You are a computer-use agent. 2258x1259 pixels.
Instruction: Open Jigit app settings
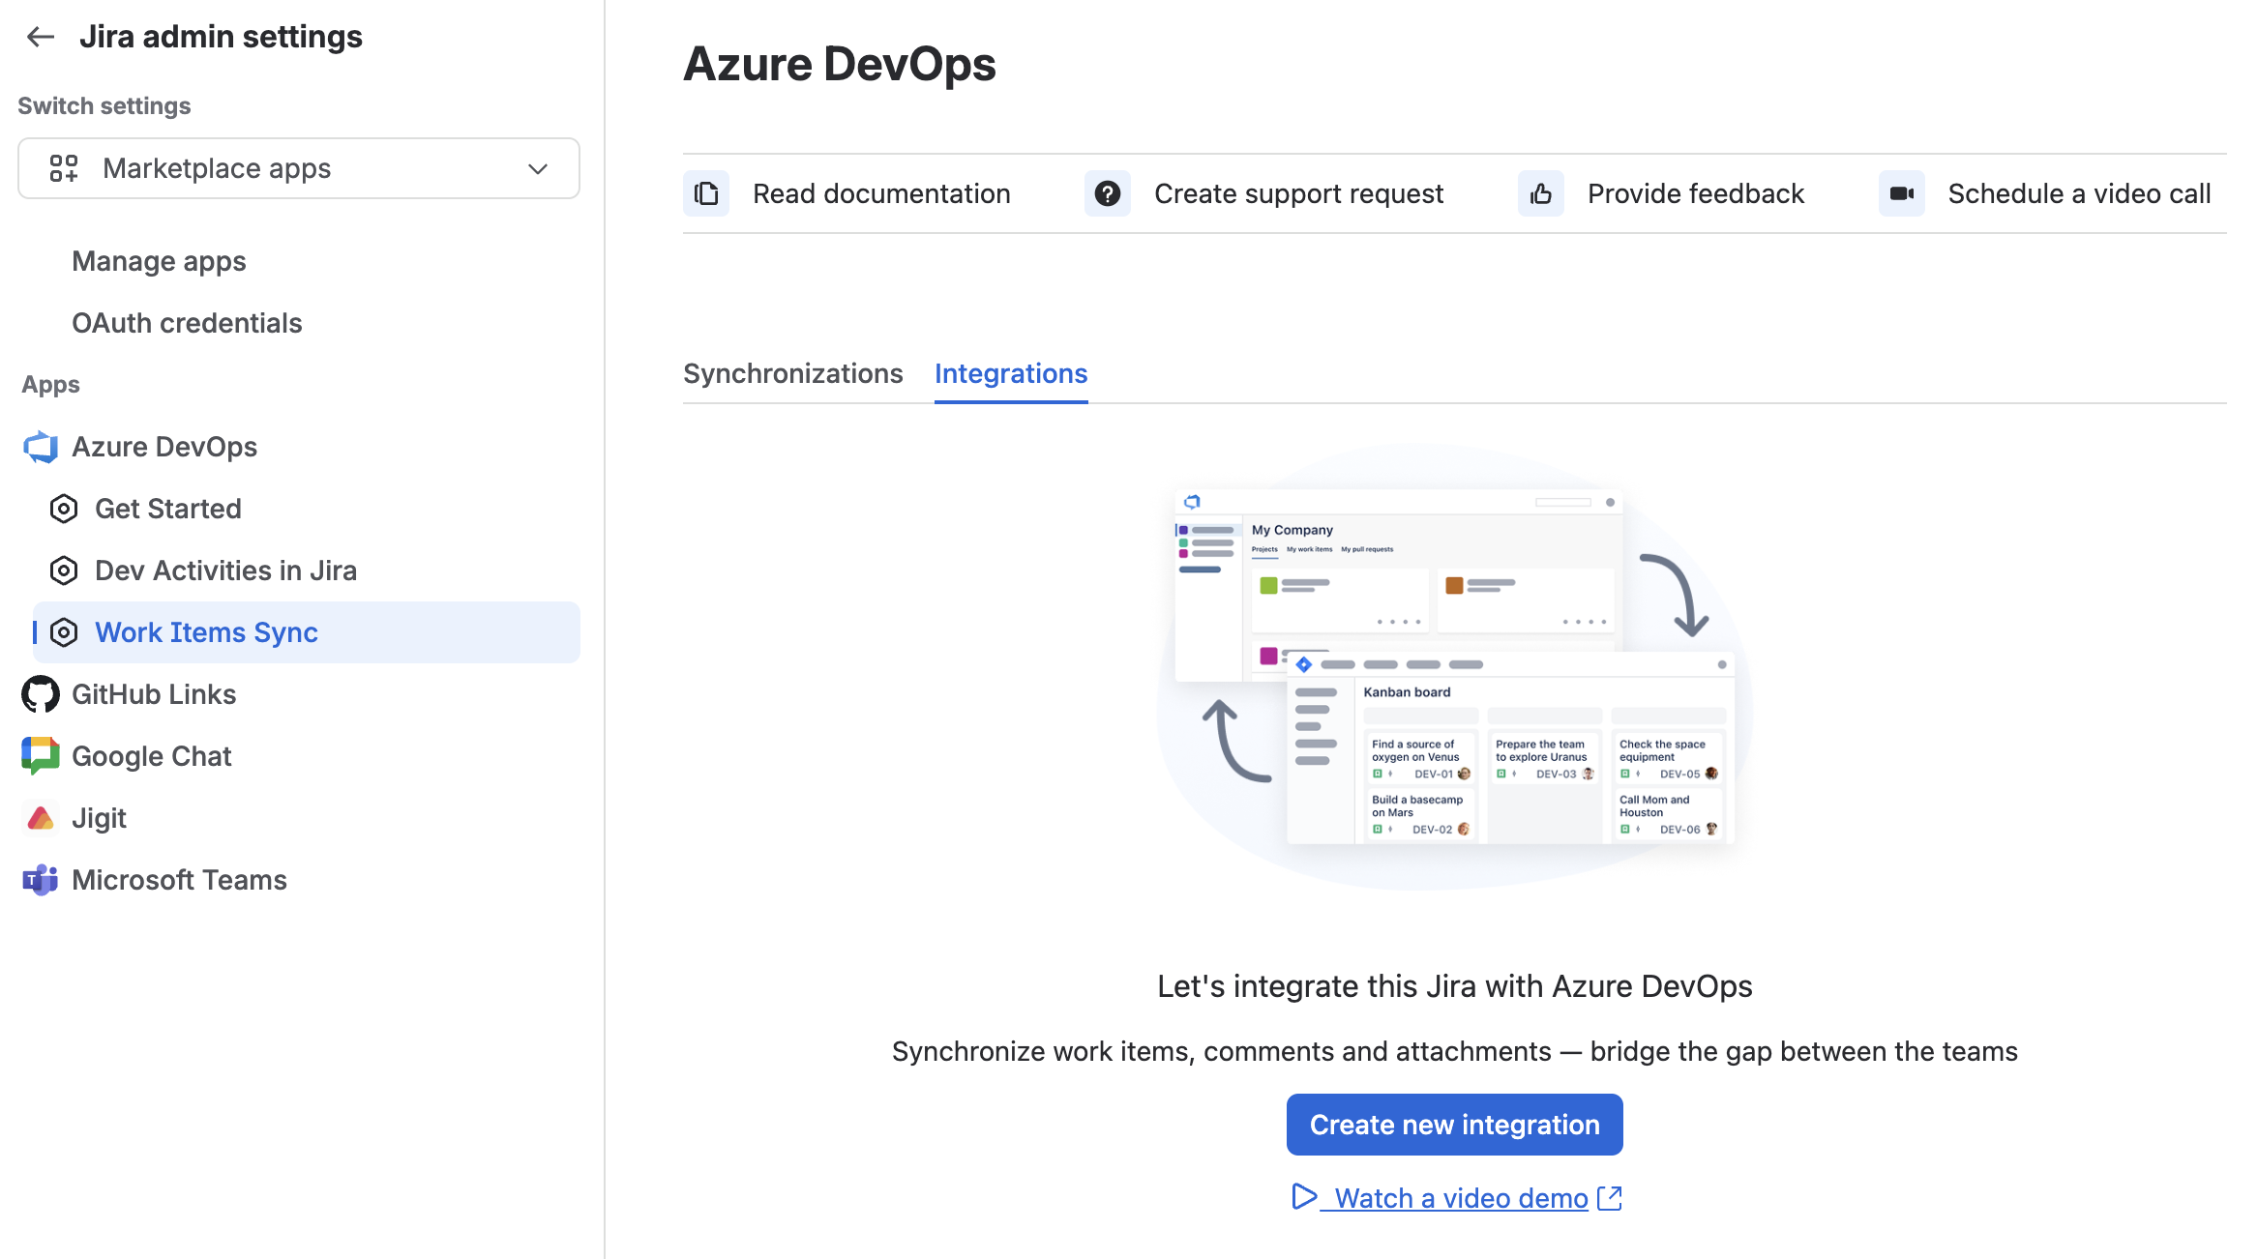point(99,818)
